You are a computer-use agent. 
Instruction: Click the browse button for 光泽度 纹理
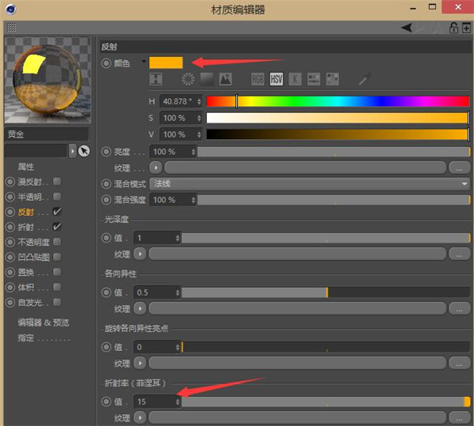(x=459, y=254)
